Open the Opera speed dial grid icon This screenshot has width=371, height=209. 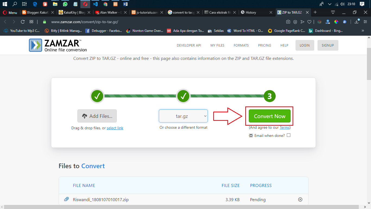(31, 22)
